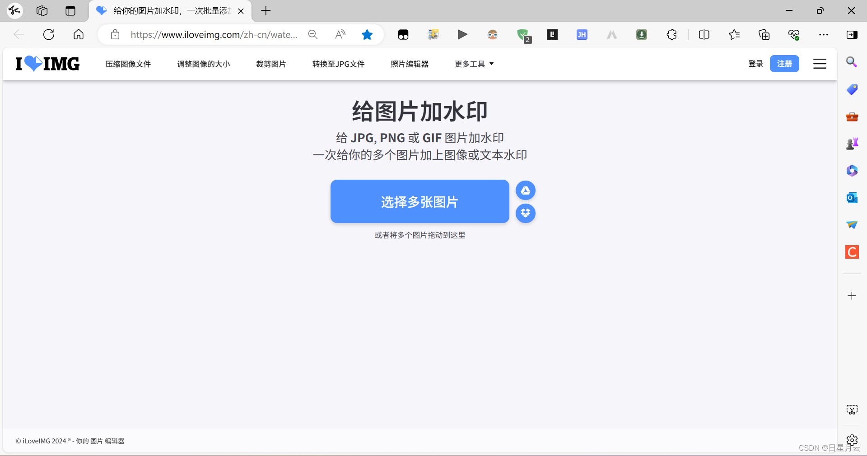Upload images from Dropbox
Screen dimensions: 867x456
(x=525, y=214)
